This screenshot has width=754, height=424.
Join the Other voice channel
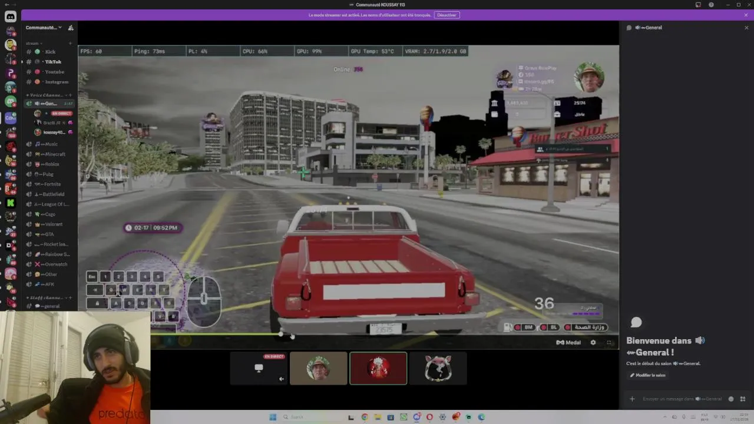click(49, 274)
